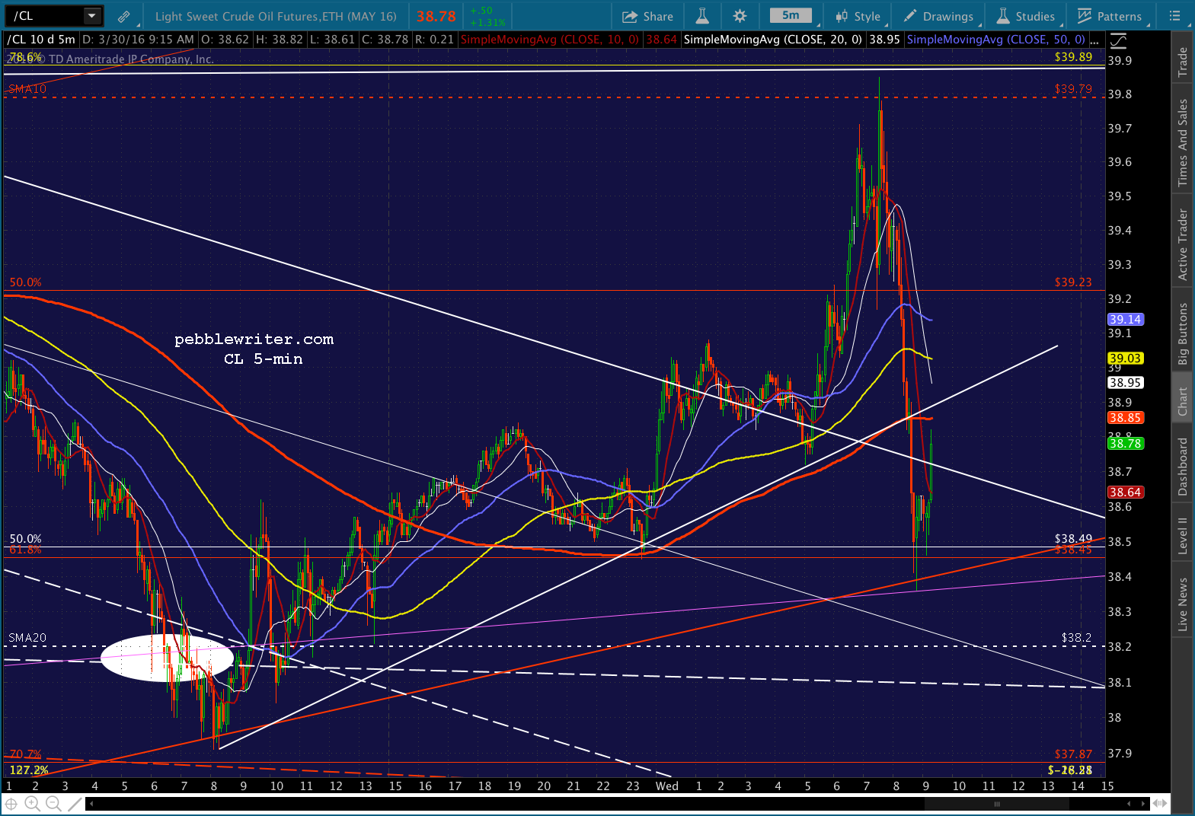
Task: Click the list menu icon at toolbar end
Action: pos(1175,16)
